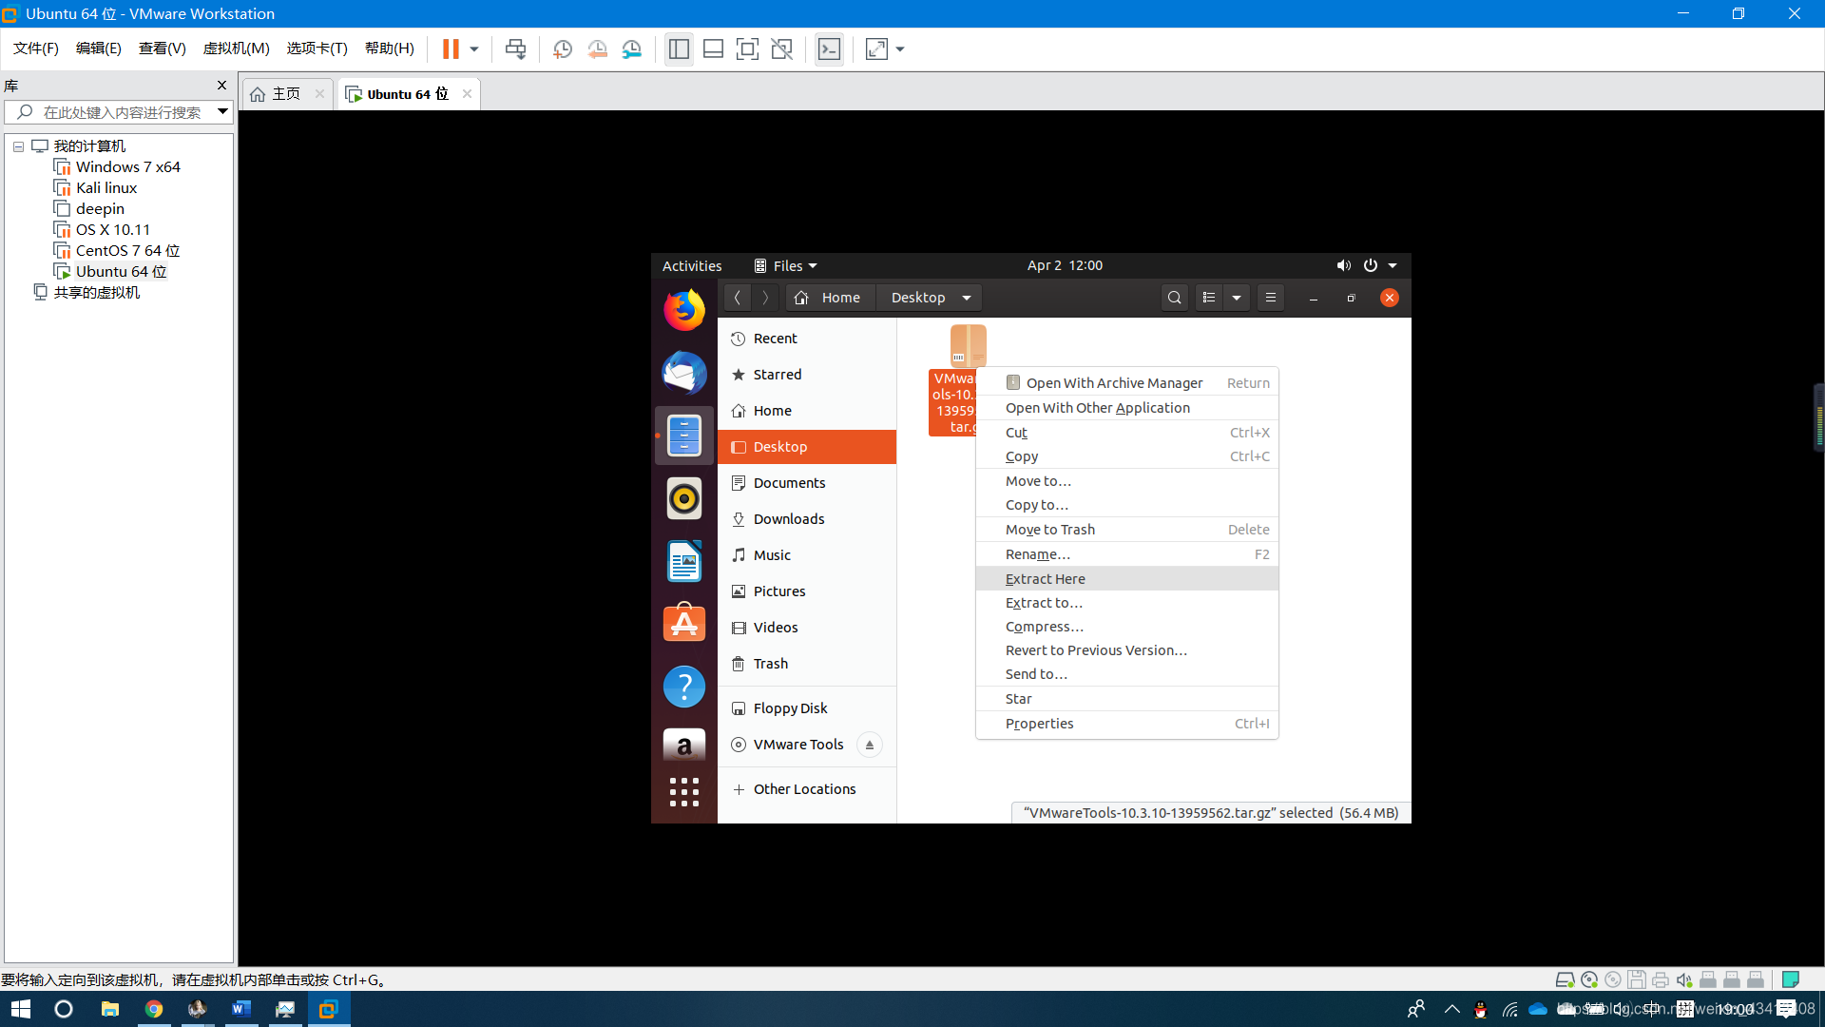Viewport: 1825px width, 1027px height.
Task: Select Extract Here from context menu
Action: pyautogui.click(x=1044, y=578)
